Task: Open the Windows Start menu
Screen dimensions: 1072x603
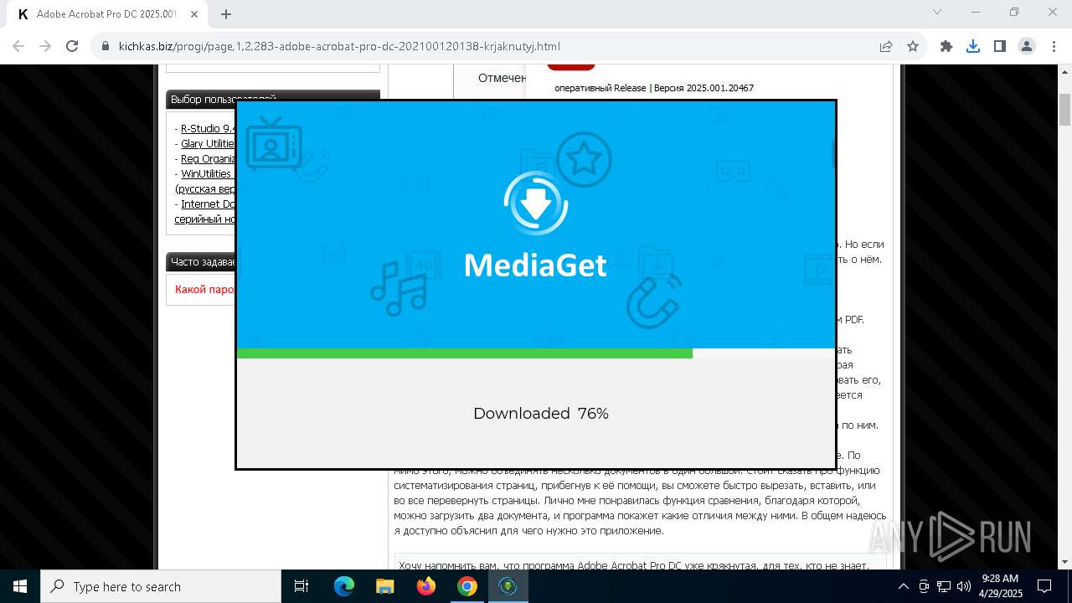Action: (20, 586)
